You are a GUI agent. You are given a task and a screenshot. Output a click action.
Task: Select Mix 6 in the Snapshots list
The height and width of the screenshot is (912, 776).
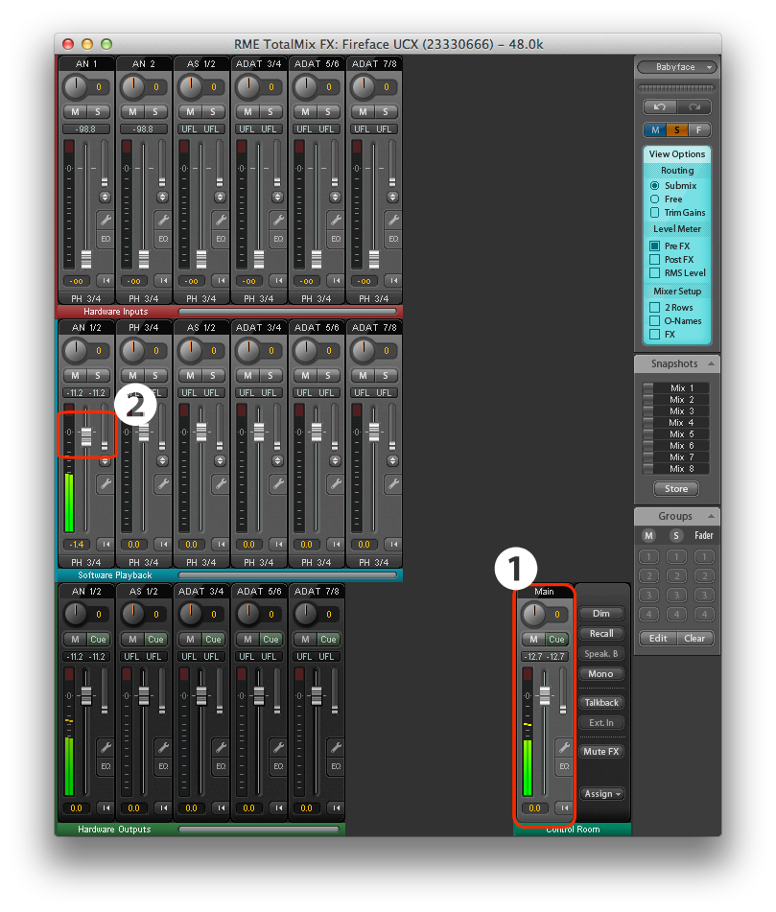[681, 446]
